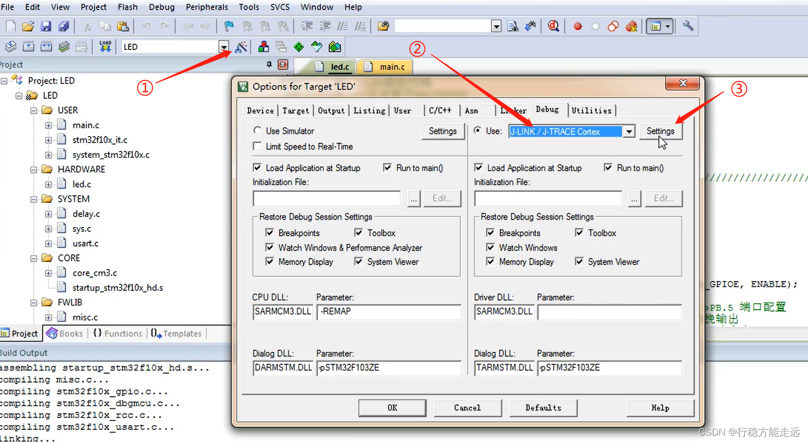
Task: Click the Pack Installer icon
Action: coord(334,47)
